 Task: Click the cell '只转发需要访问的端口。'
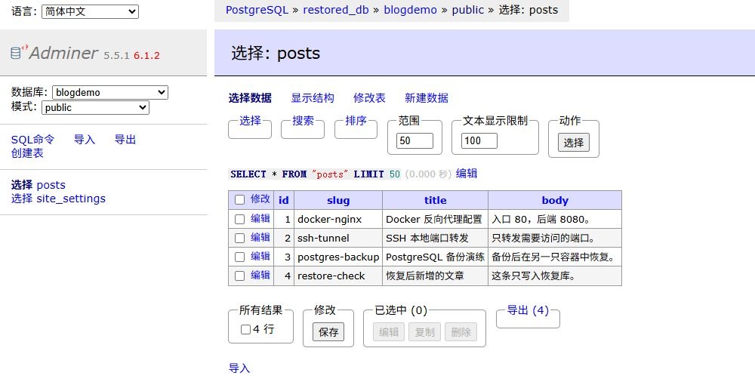(x=555, y=239)
